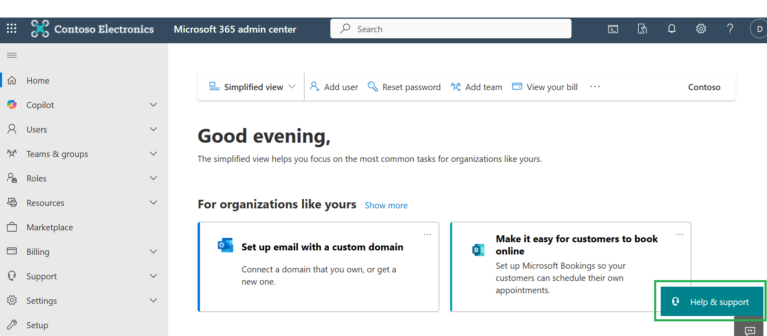This screenshot has height=336, width=767.
Task: Click the Billing card icon
Action: pyautogui.click(x=12, y=251)
